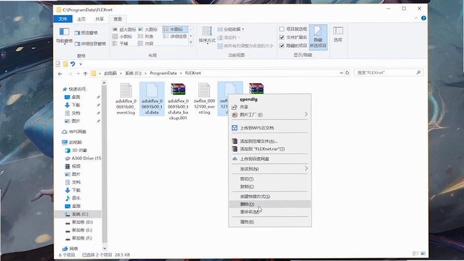Click the search FLEXnet box

(389, 72)
